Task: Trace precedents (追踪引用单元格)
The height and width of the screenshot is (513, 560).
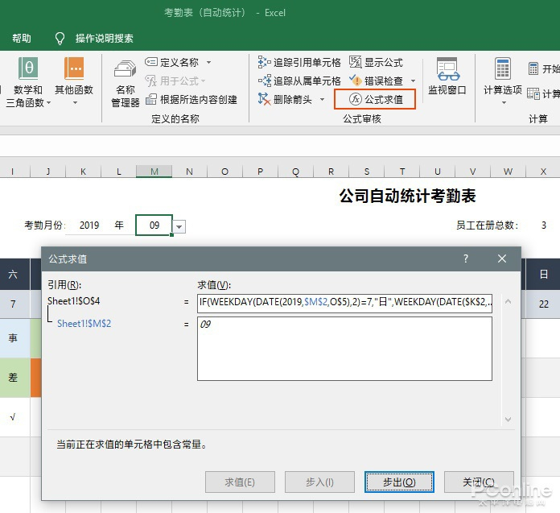Action: pyautogui.click(x=299, y=62)
